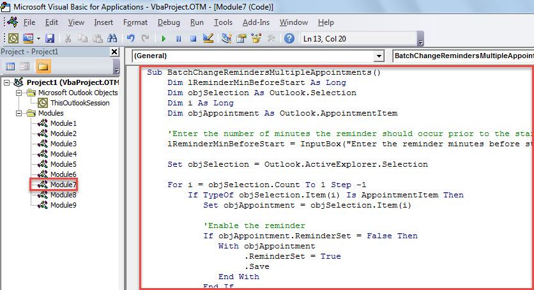Open Find with the binoculars icon
Viewport: 534px width, 290px height.
coord(112,38)
